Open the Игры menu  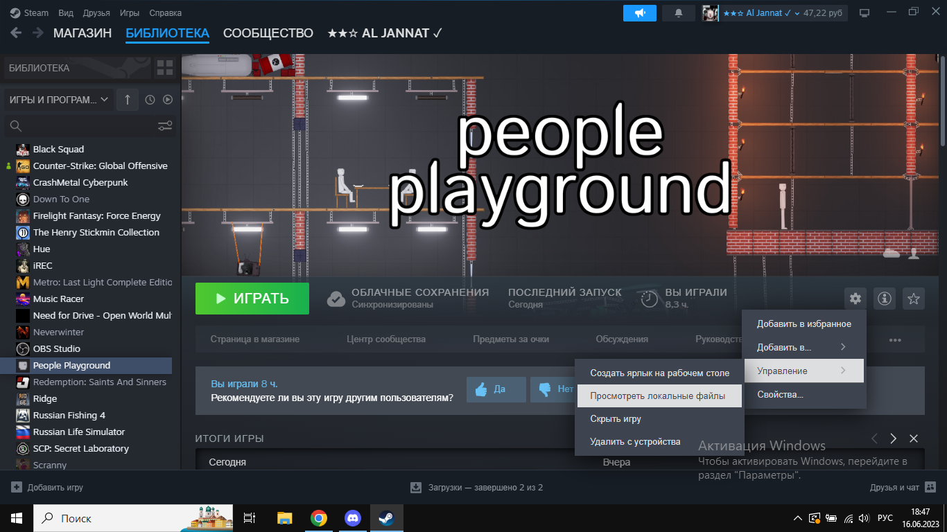click(x=130, y=13)
